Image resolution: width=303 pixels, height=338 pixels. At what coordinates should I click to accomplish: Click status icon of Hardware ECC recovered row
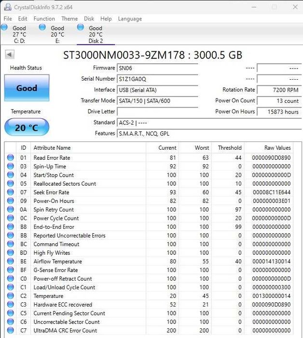[x=10, y=304]
